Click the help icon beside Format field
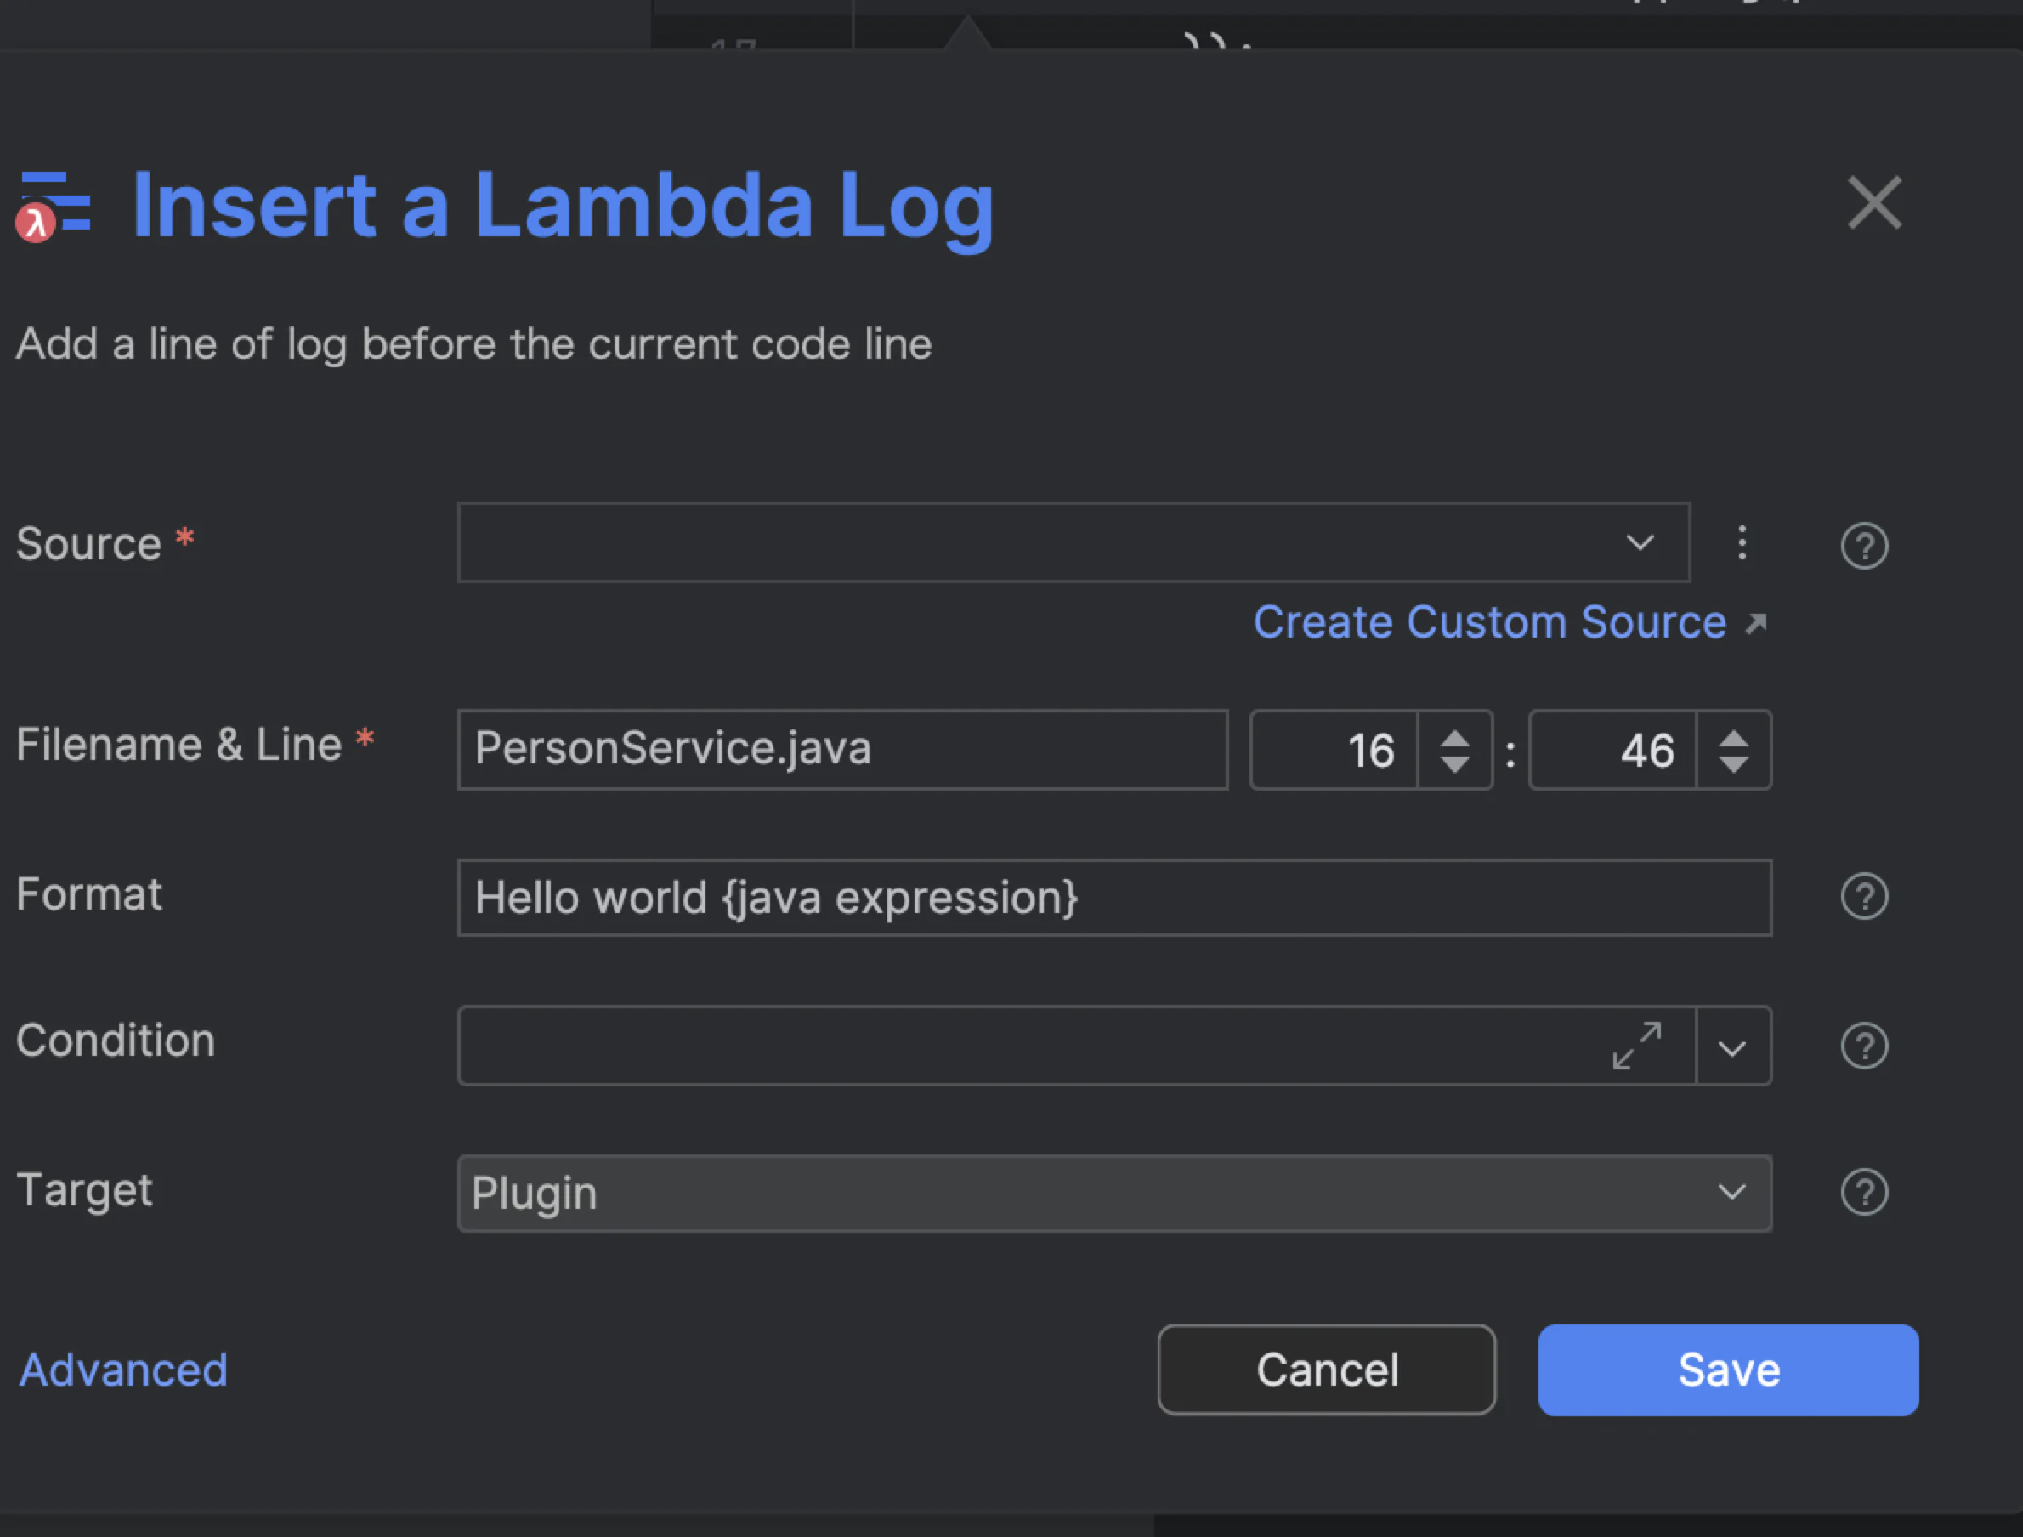This screenshot has width=2023, height=1537. pos(1865,897)
